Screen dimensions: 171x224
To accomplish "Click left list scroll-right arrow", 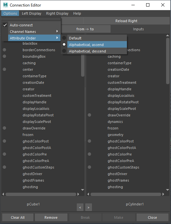I will point(78,194).
